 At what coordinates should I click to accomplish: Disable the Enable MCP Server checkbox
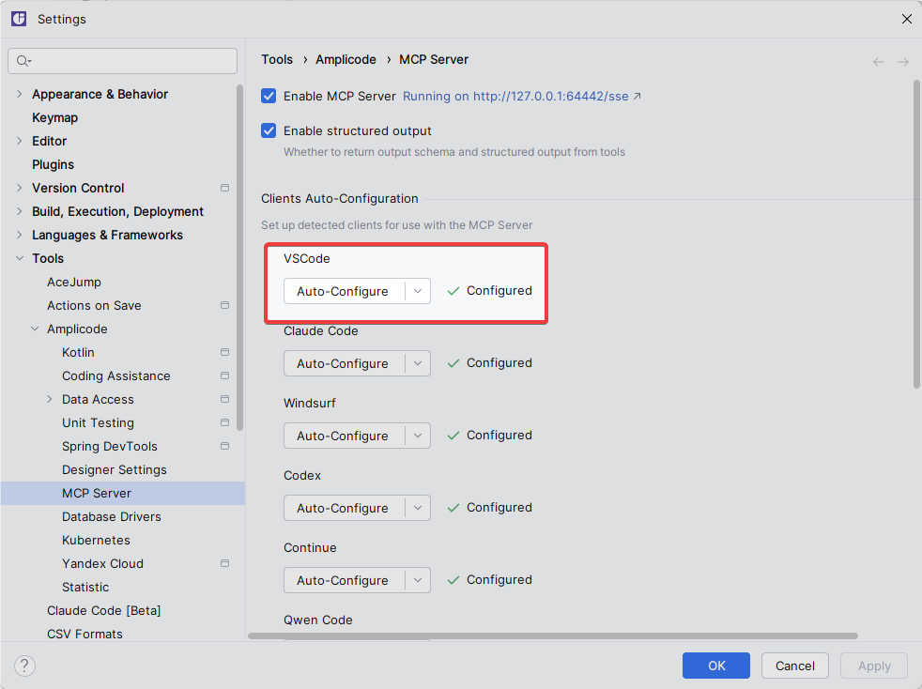269,96
